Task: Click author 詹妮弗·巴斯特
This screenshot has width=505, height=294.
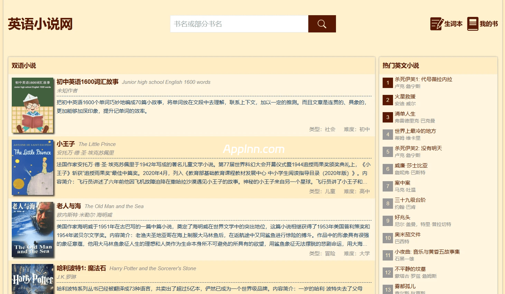Action: pos(410,173)
